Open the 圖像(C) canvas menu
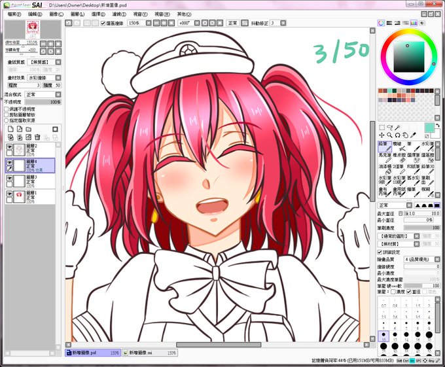 (56, 14)
